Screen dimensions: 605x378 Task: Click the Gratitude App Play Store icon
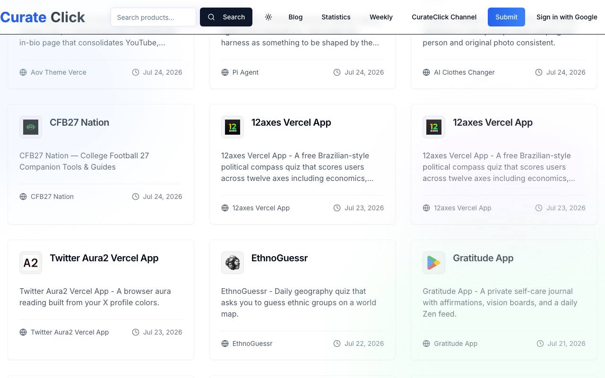[x=434, y=263]
